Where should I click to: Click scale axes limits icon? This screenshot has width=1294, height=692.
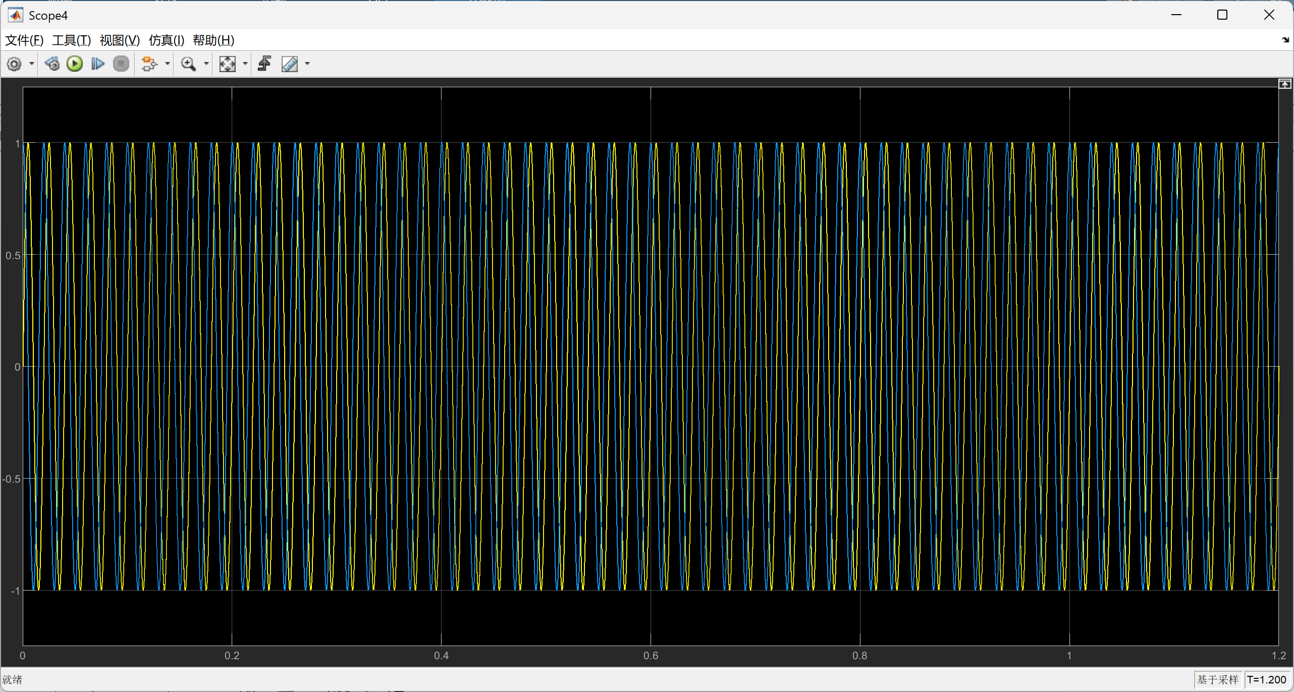[x=227, y=64]
